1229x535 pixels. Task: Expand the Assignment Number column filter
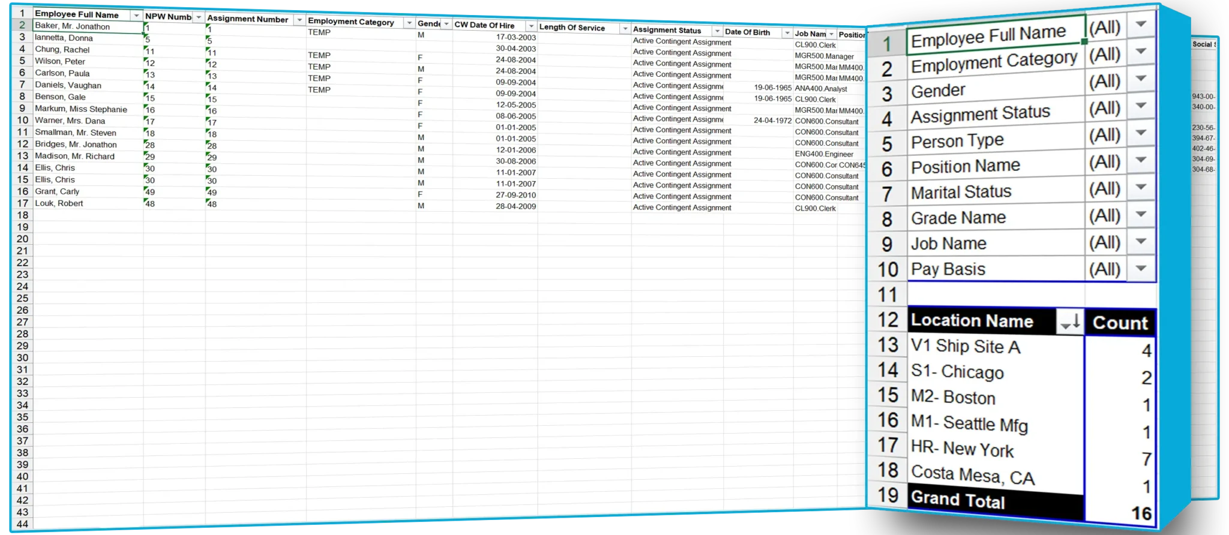[x=299, y=20]
